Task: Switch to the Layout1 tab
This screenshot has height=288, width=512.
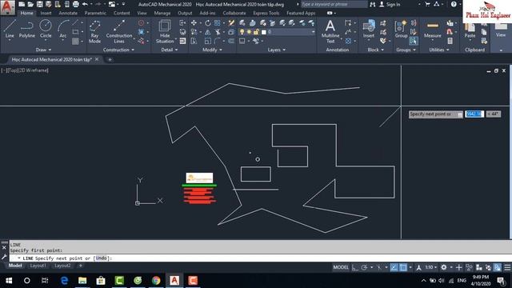Action: [x=38, y=266]
